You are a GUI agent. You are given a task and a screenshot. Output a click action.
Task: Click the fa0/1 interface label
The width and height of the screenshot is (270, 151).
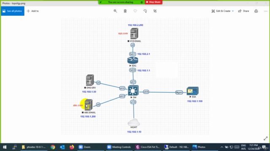pos(132,54)
